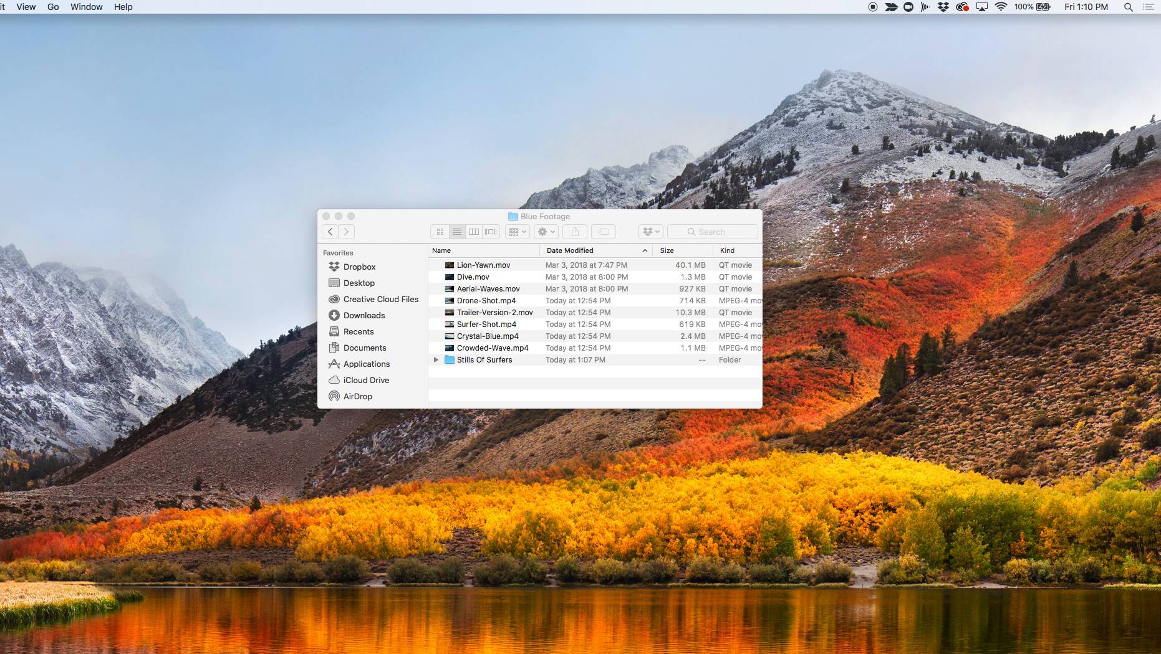Image resolution: width=1161 pixels, height=654 pixels.
Task: Sort files by Size column header
Action: pos(667,250)
